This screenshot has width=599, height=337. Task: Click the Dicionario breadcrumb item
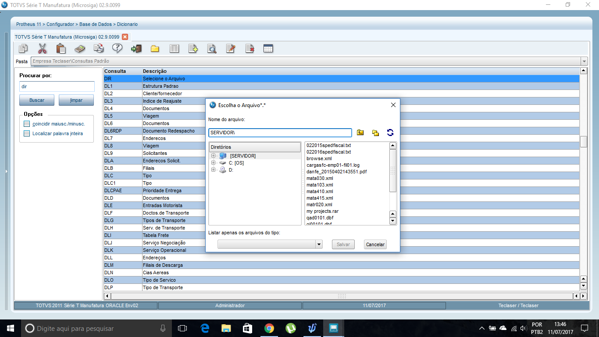pos(127,24)
